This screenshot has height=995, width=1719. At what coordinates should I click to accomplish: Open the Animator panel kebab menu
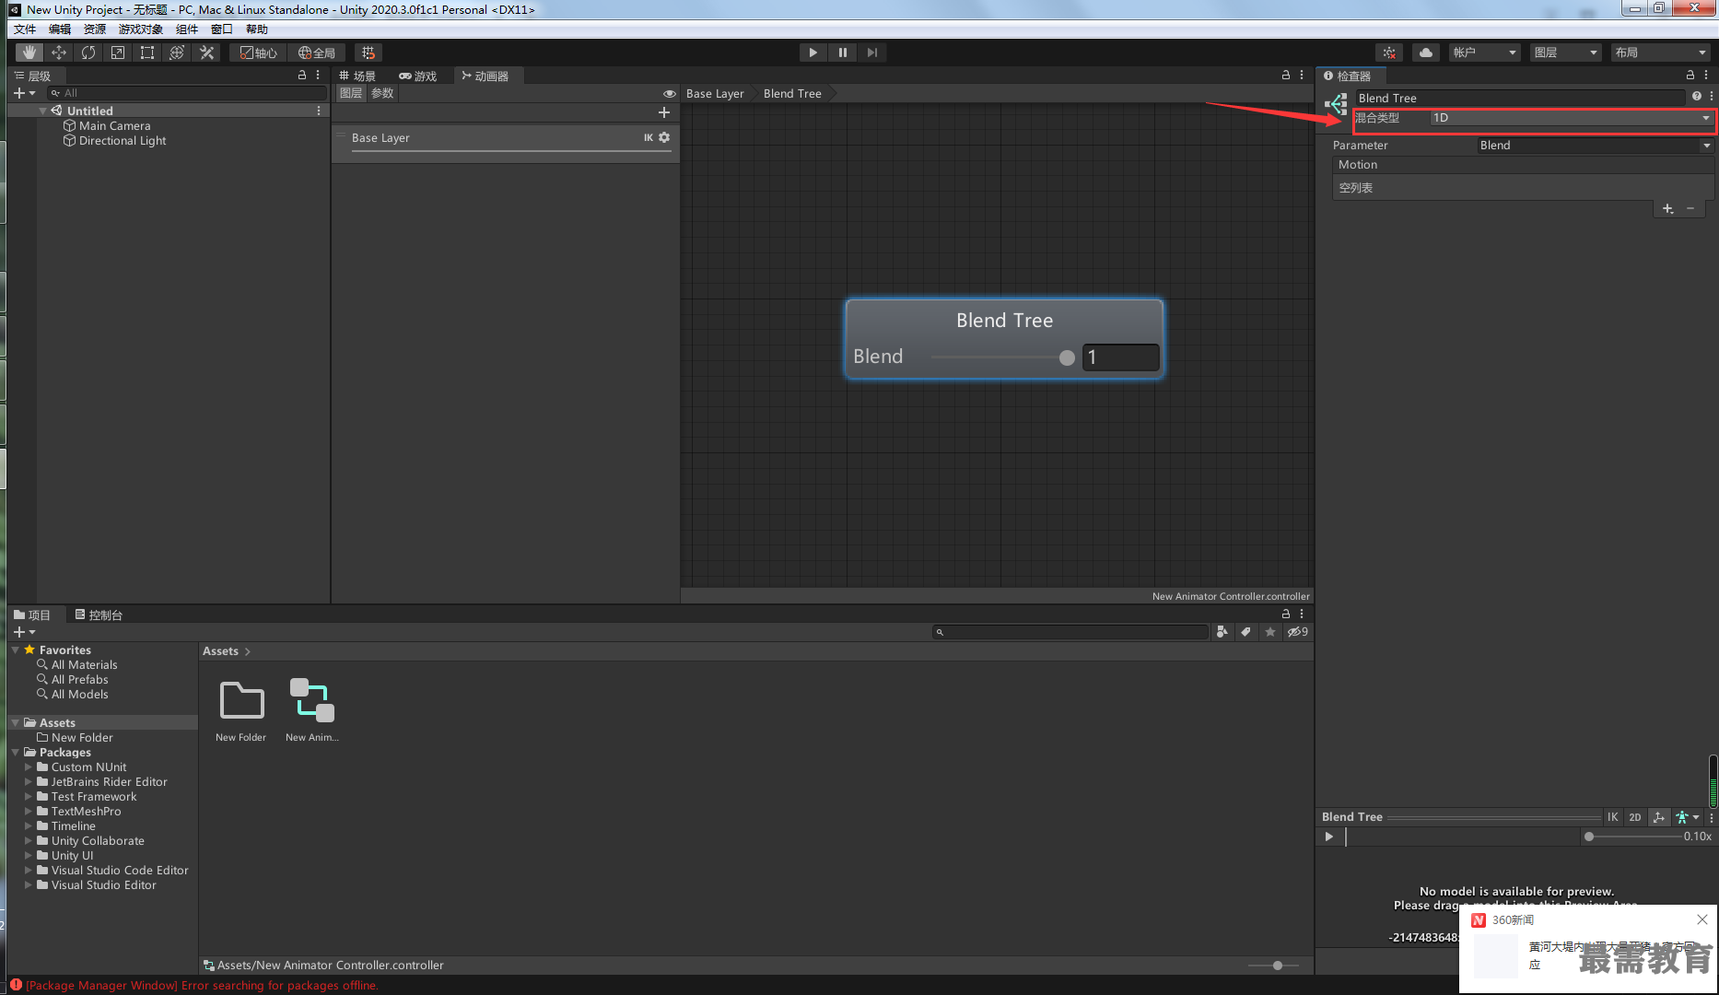point(1302,76)
